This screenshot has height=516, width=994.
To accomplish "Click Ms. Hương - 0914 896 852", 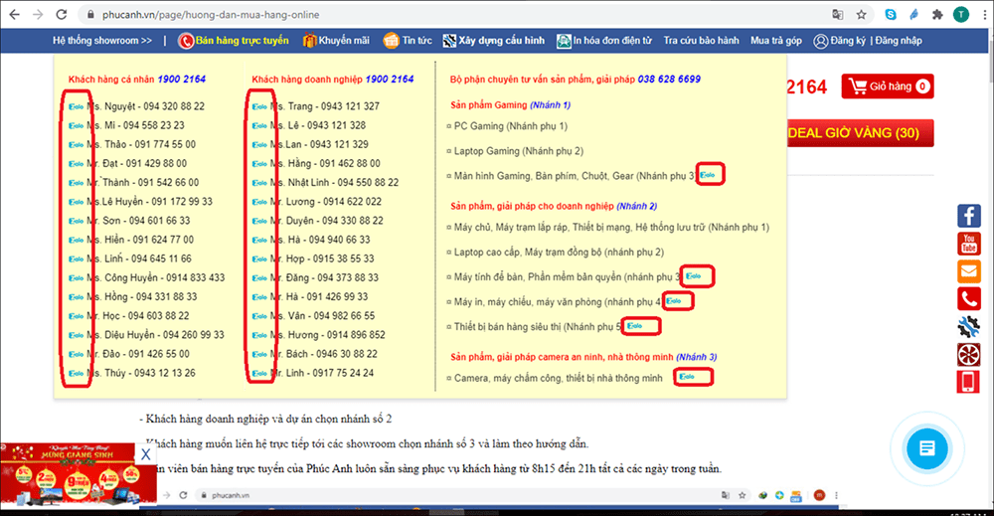I will tap(328, 335).
